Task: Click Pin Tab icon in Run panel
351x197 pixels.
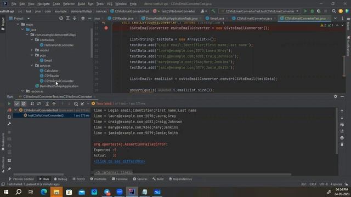Action: 9,169
